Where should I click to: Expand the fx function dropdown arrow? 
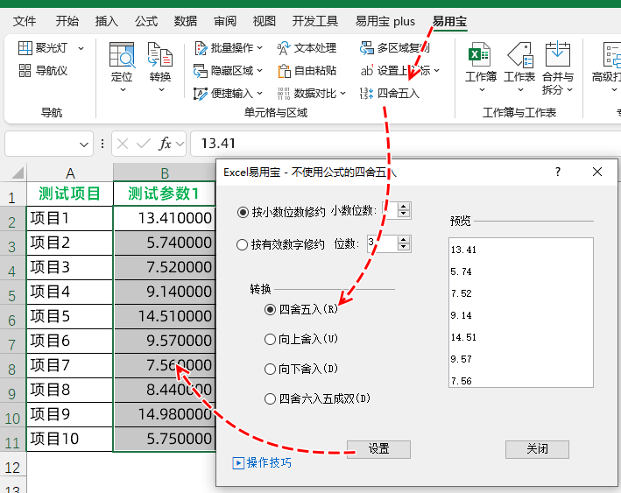coord(180,144)
